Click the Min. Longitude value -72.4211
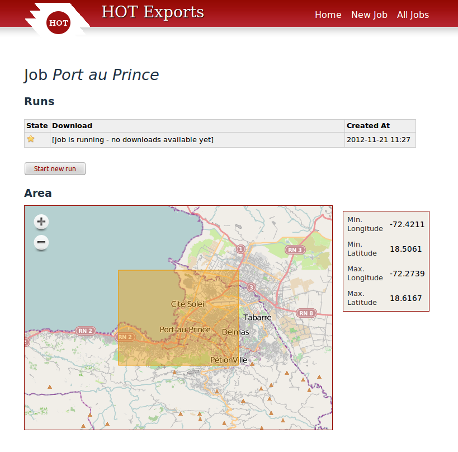The height and width of the screenshot is (452, 458). click(x=407, y=224)
